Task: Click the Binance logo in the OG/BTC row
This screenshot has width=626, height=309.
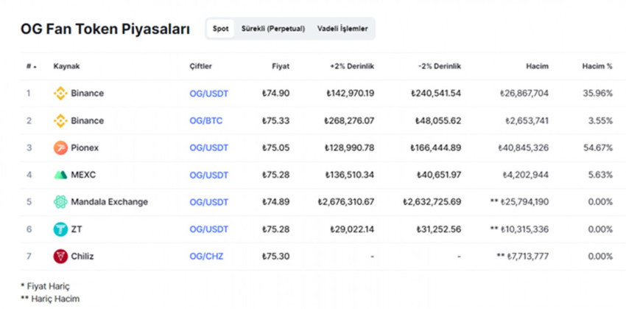Action: pyautogui.click(x=60, y=121)
